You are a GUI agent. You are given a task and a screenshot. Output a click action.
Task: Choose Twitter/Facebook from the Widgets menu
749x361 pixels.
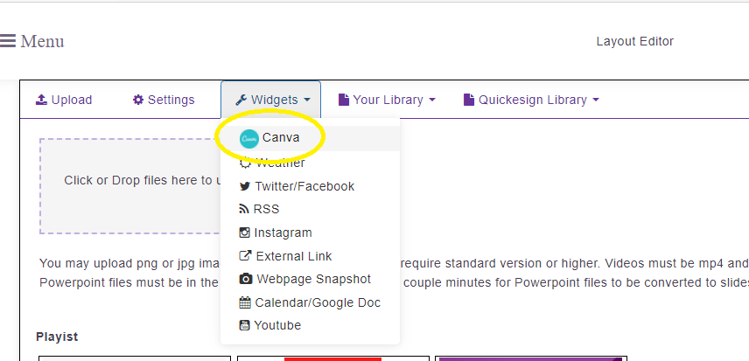tap(310, 186)
